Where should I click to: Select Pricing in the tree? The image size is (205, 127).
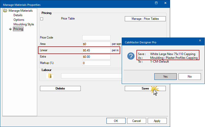click(x=18, y=29)
